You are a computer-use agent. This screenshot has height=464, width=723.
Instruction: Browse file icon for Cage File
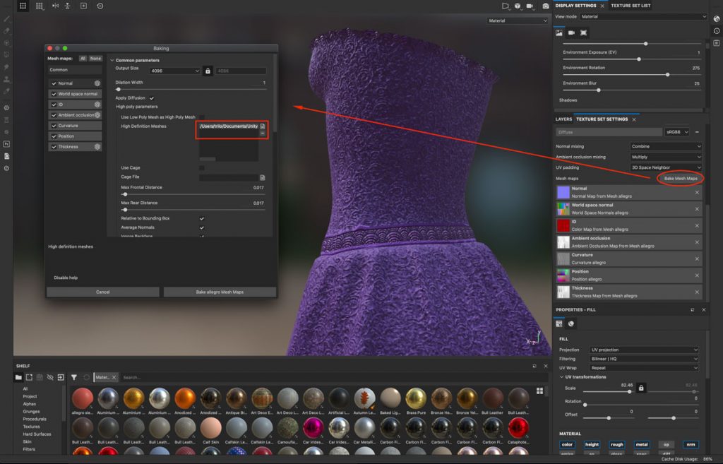[x=263, y=177]
